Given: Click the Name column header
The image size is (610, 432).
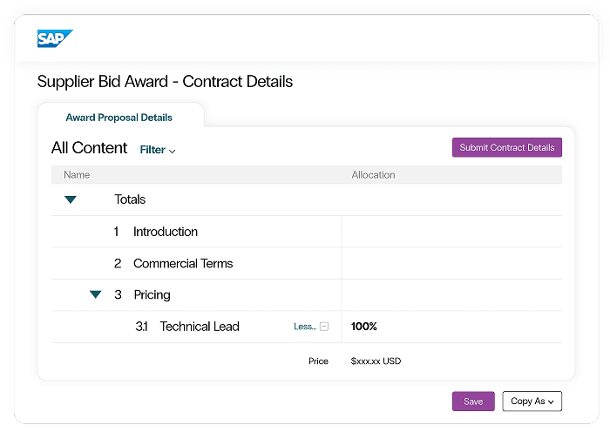Looking at the screenshot, I should [x=77, y=175].
